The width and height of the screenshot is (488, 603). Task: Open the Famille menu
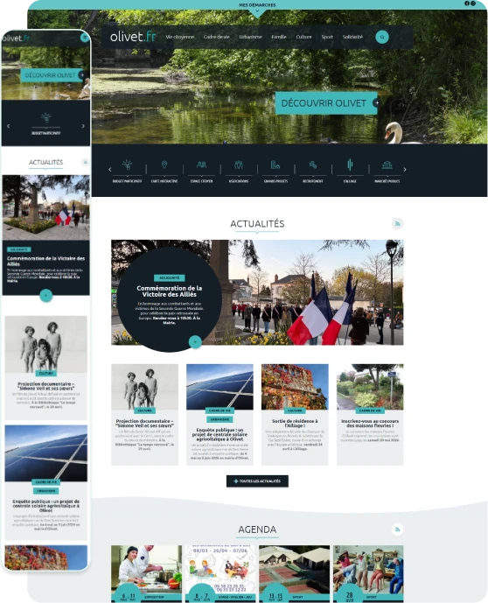(x=279, y=37)
